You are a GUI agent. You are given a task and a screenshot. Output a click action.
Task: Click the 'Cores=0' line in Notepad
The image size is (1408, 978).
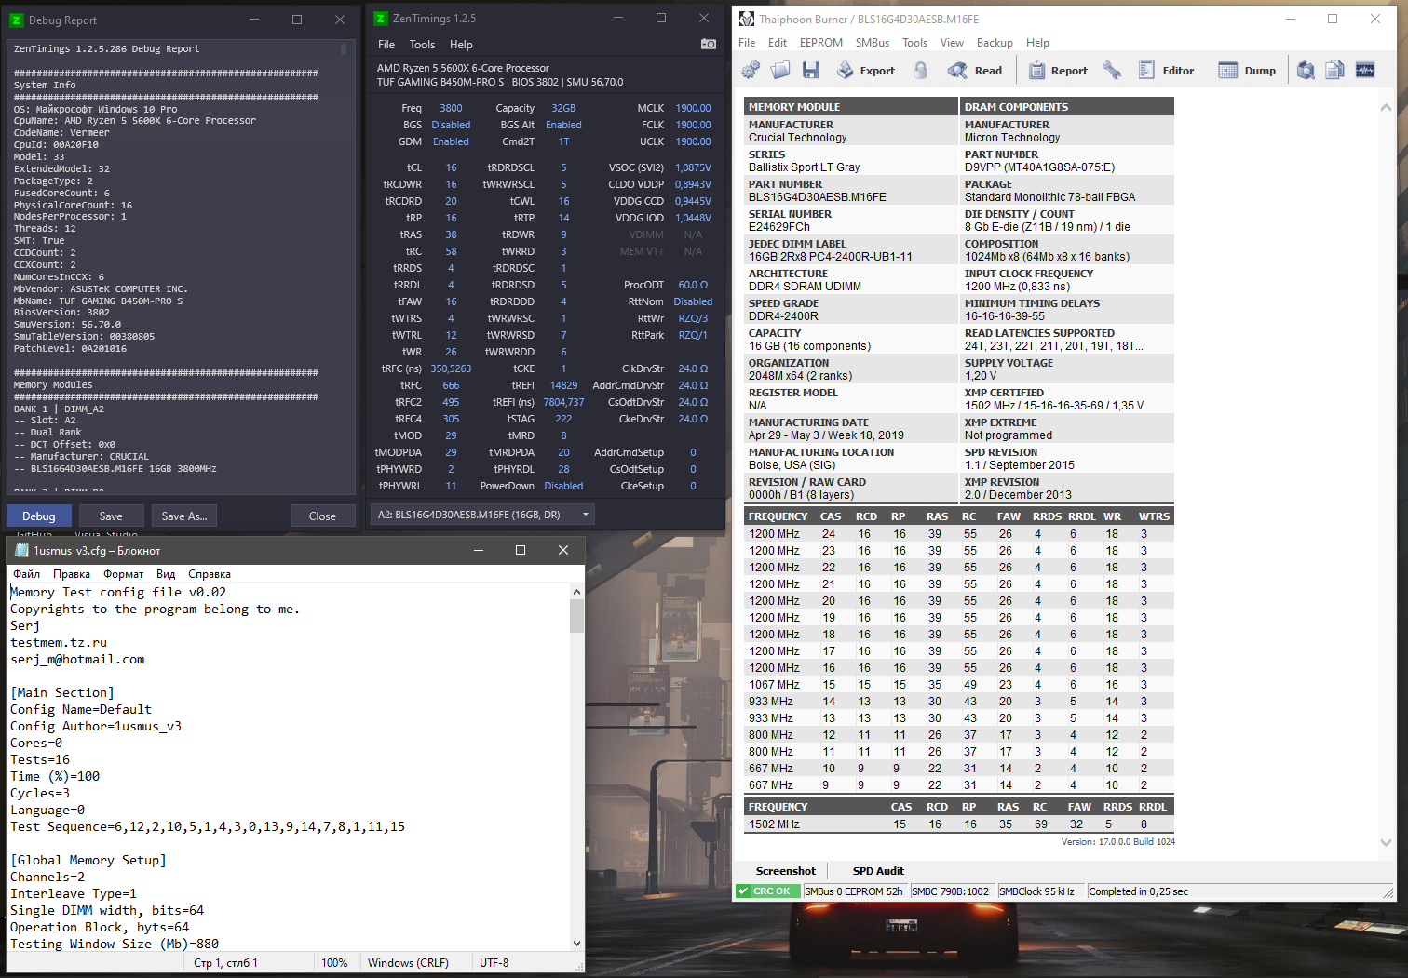[x=36, y=743]
